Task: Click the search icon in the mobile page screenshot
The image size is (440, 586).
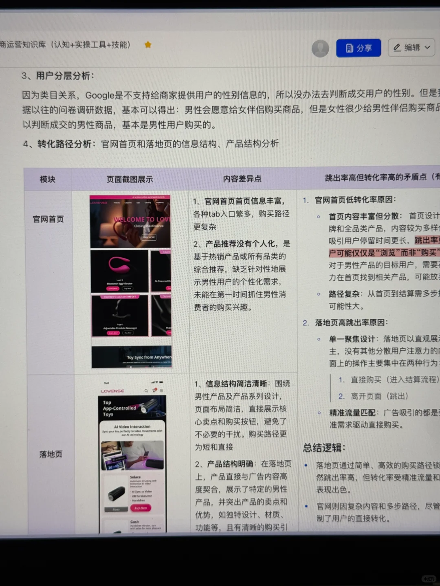Action: pyautogui.click(x=146, y=391)
